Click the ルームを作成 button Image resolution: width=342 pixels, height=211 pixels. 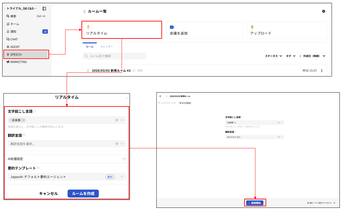(83, 193)
